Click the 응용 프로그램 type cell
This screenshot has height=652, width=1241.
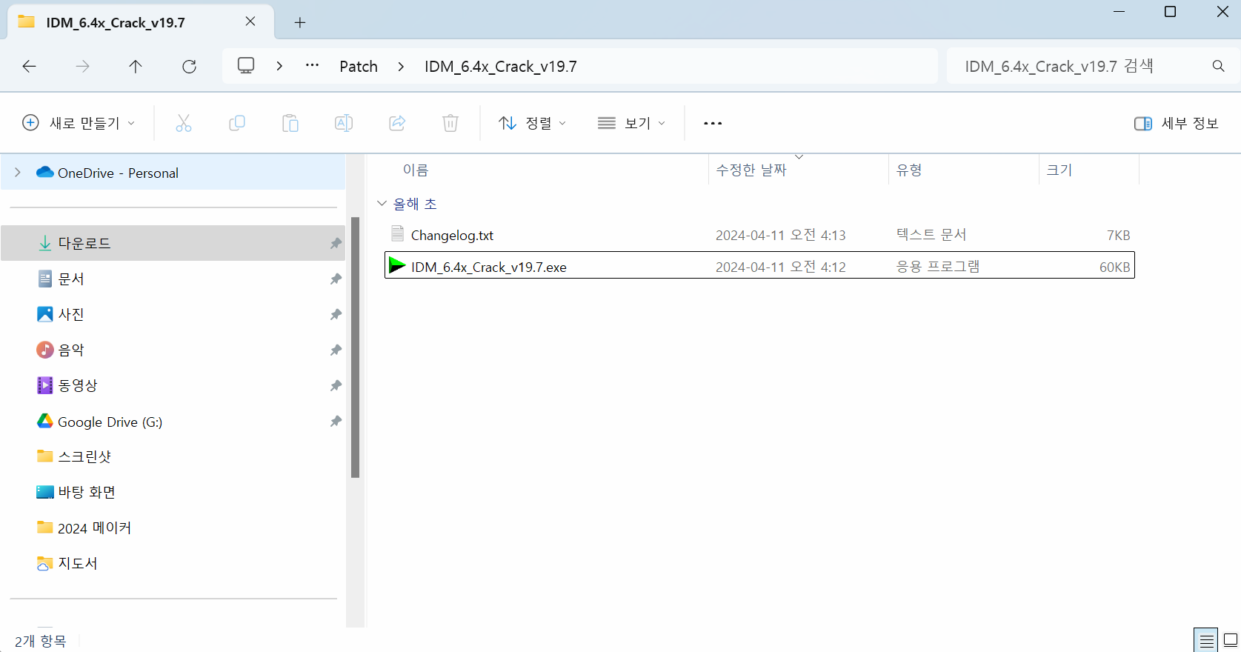point(938,266)
